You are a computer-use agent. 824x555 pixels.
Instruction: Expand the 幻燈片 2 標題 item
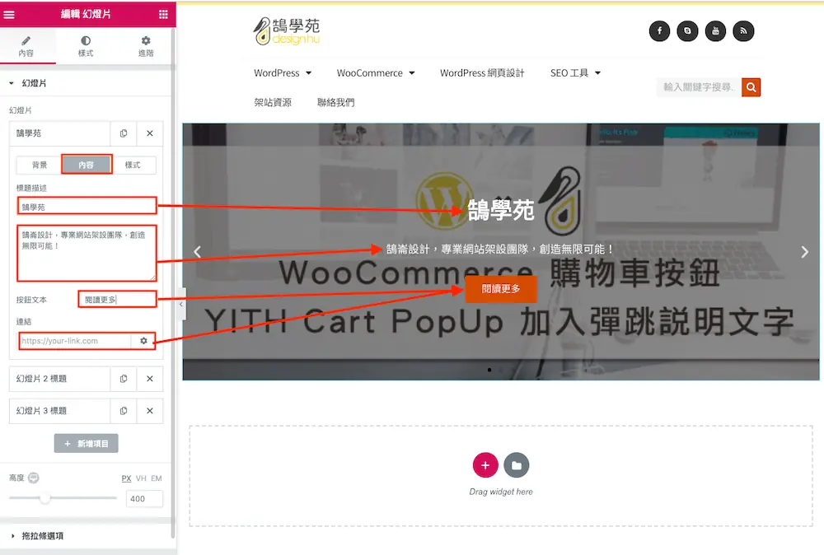[x=59, y=379]
